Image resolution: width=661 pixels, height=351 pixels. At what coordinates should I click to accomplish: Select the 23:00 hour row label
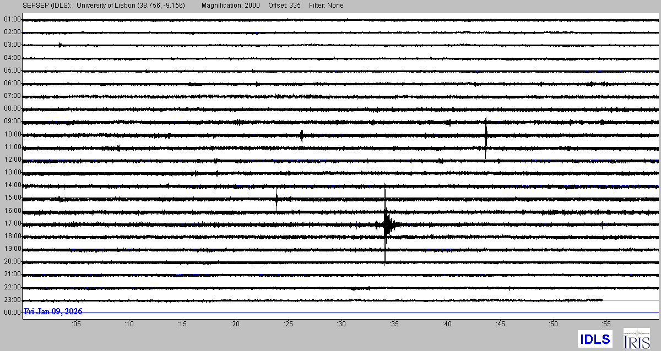pyautogui.click(x=12, y=300)
